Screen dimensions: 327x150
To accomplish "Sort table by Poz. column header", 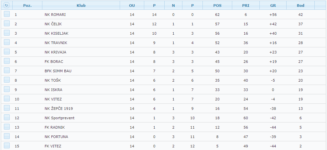I will point(27,6).
